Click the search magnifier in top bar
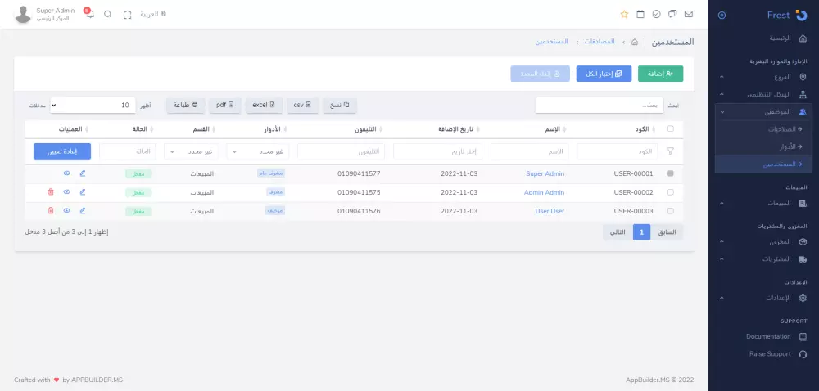The width and height of the screenshot is (819, 391). (108, 15)
